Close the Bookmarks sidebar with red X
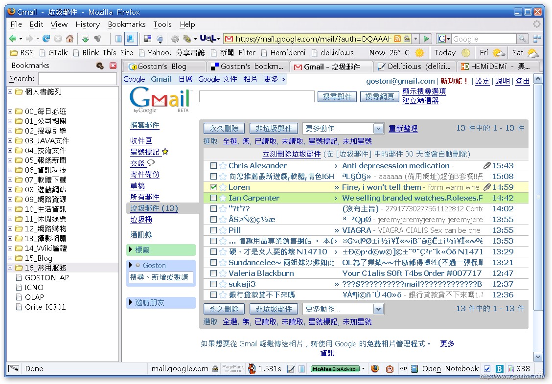 (x=113, y=66)
